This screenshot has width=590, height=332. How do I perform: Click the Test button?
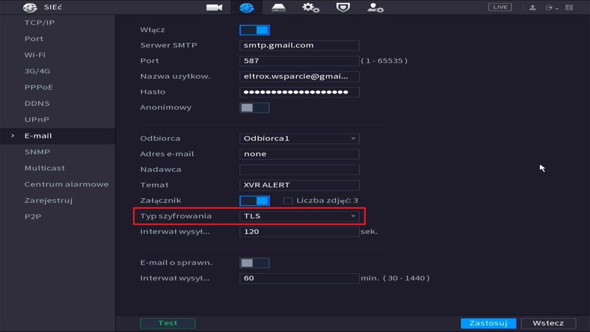(x=168, y=323)
